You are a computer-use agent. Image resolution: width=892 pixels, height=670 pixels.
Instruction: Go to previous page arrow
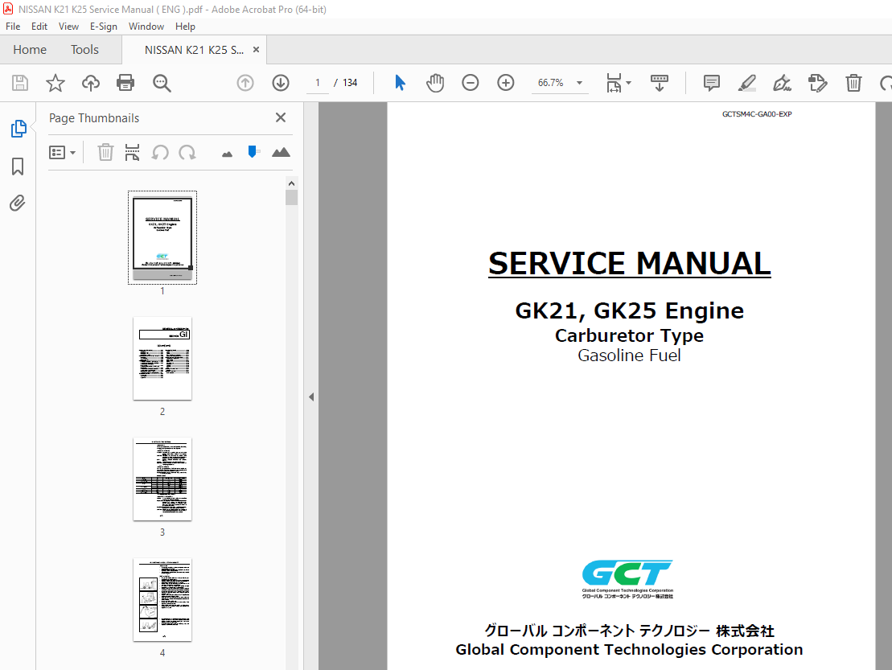[245, 83]
